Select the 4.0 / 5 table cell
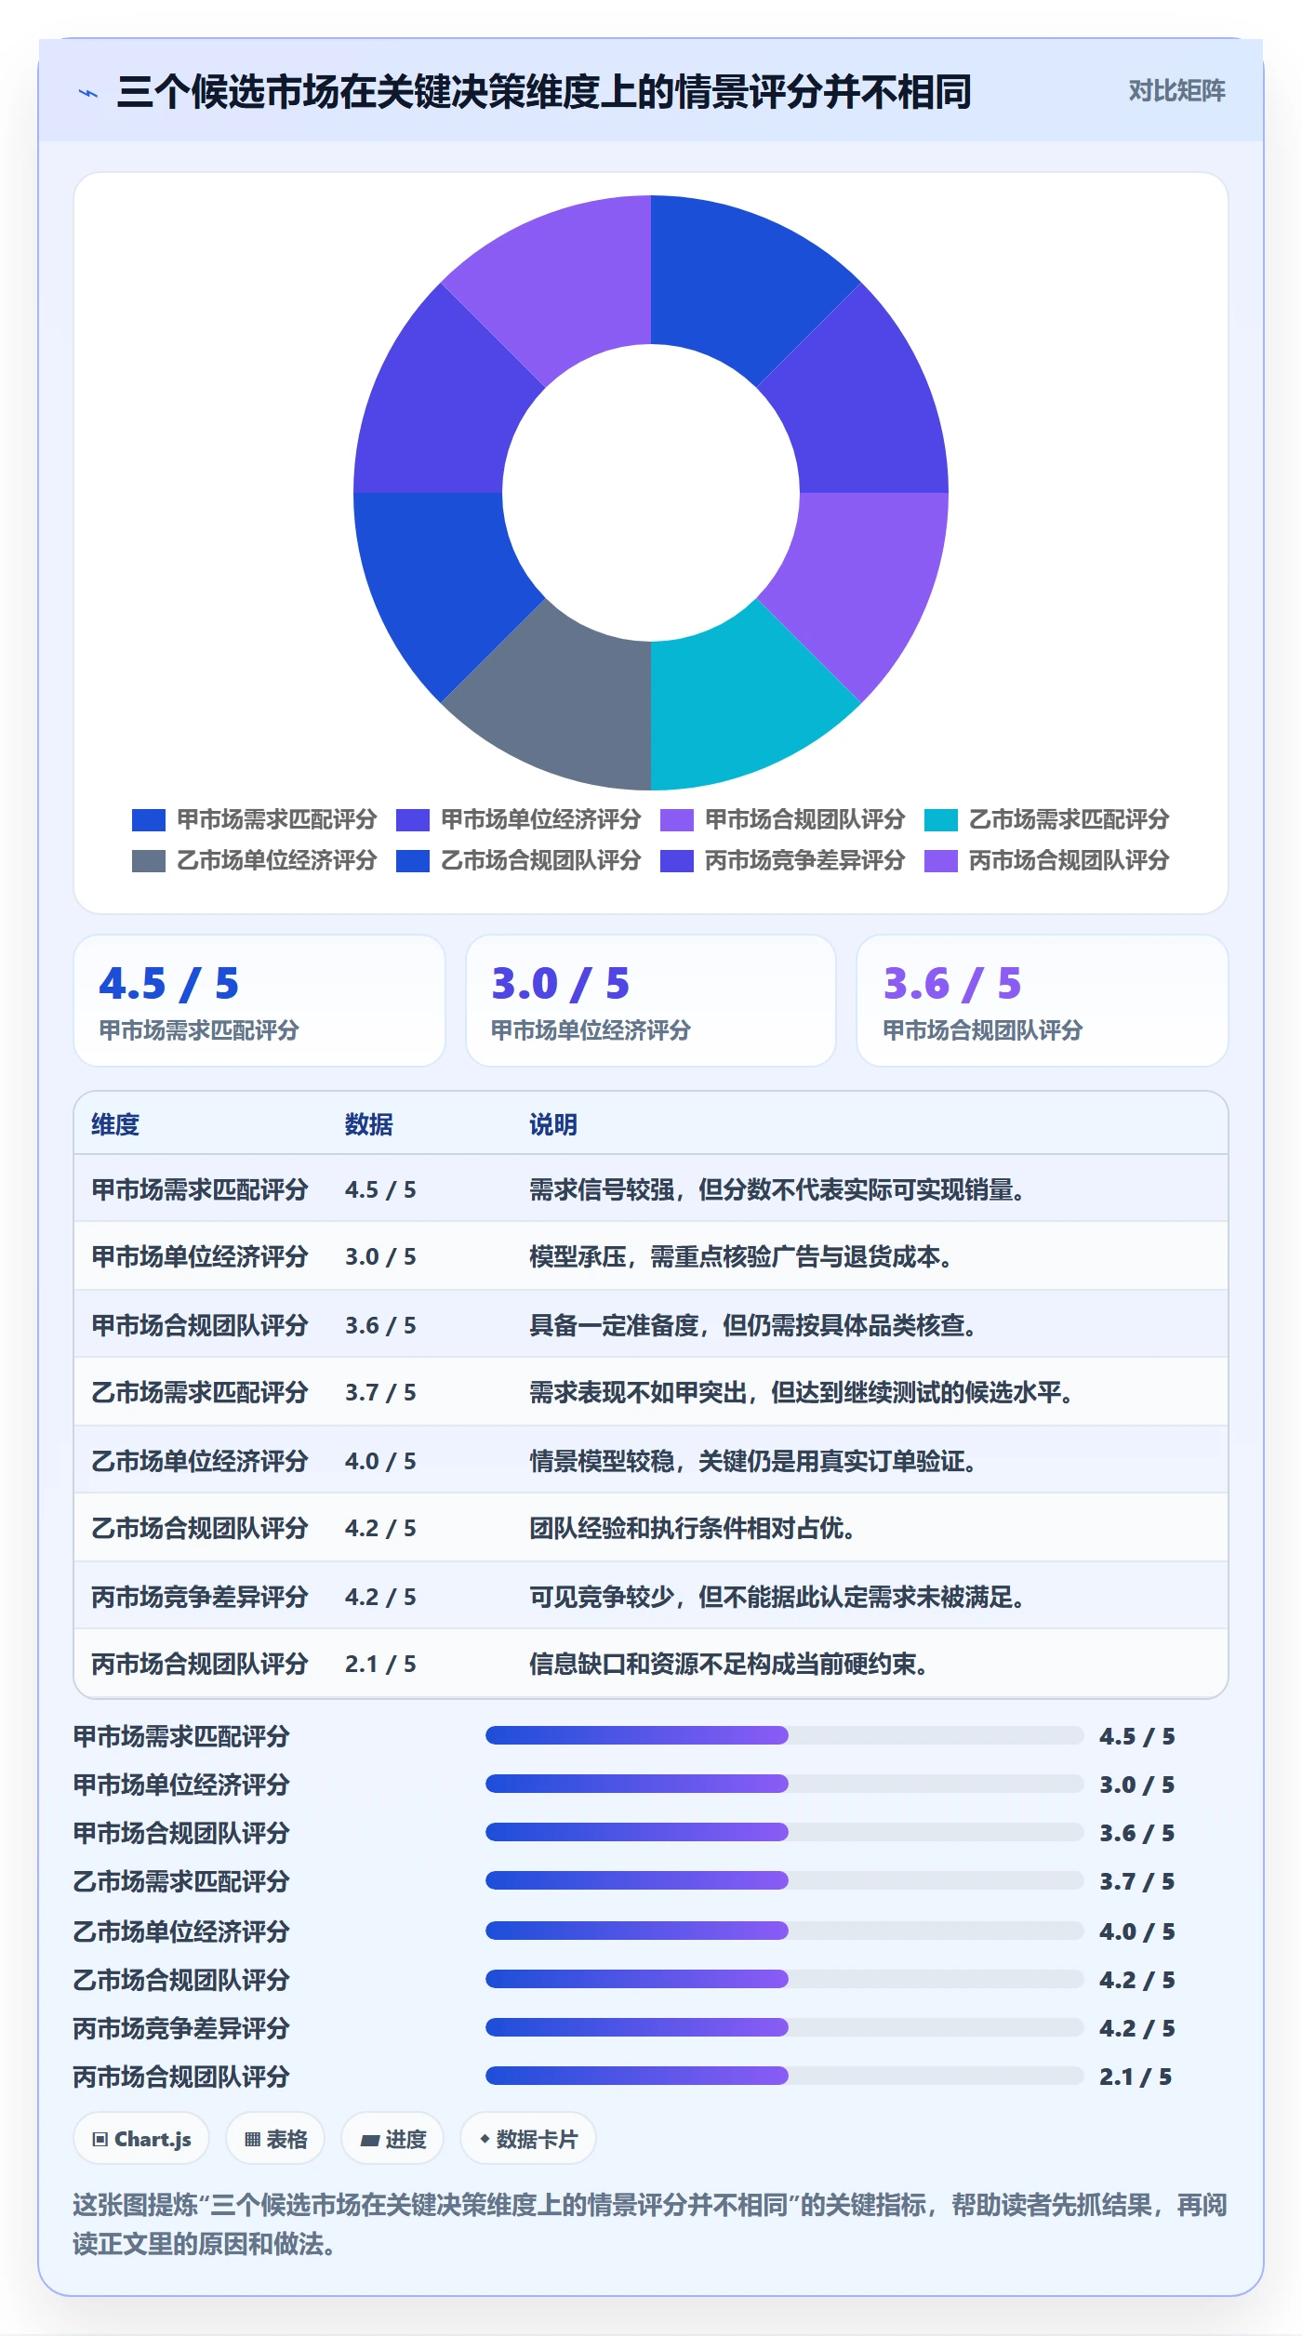The width and height of the screenshot is (1302, 2336). pyautogui.click(x=380, y=1461)
